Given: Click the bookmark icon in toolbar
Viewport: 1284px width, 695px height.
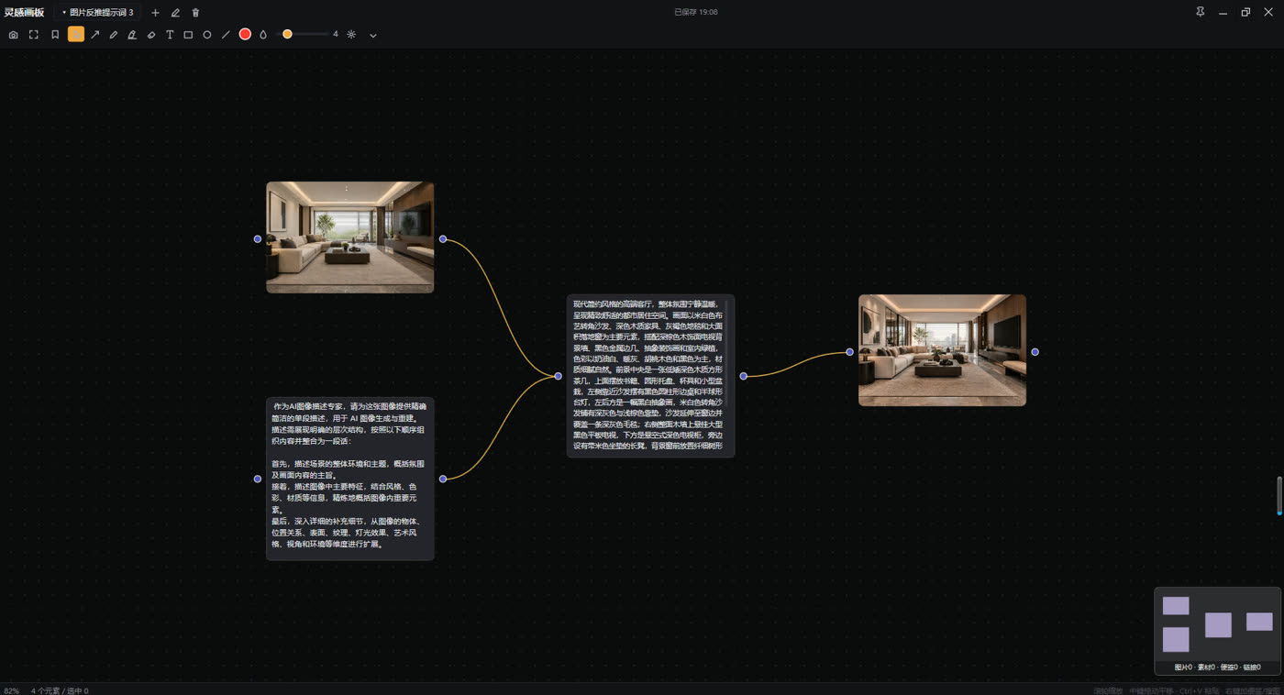Looking at the screenshot, I should [55, 35].
